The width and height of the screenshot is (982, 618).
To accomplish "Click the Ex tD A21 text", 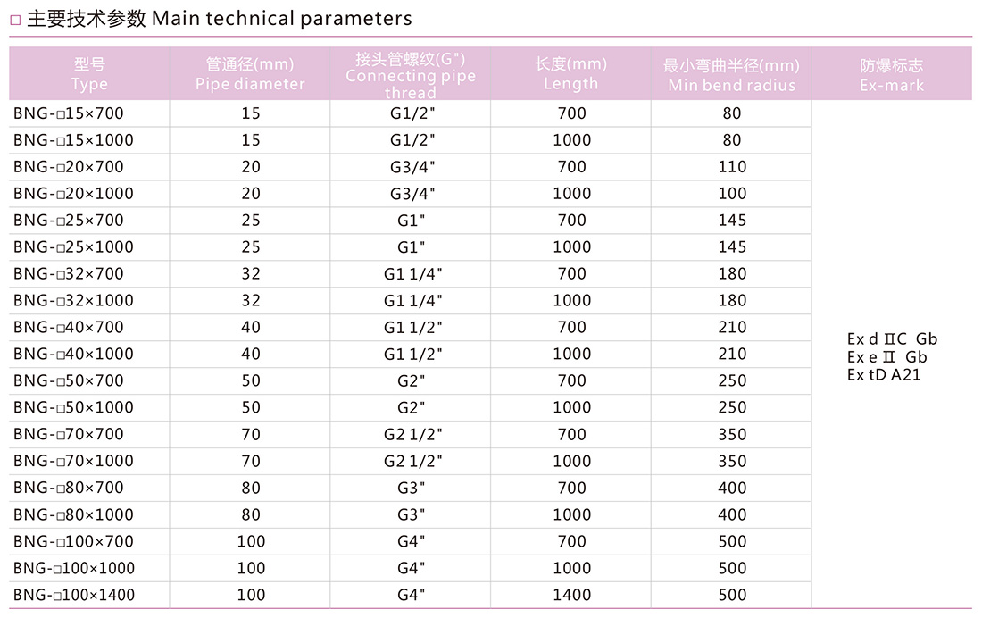I will (x=884, y=375).
